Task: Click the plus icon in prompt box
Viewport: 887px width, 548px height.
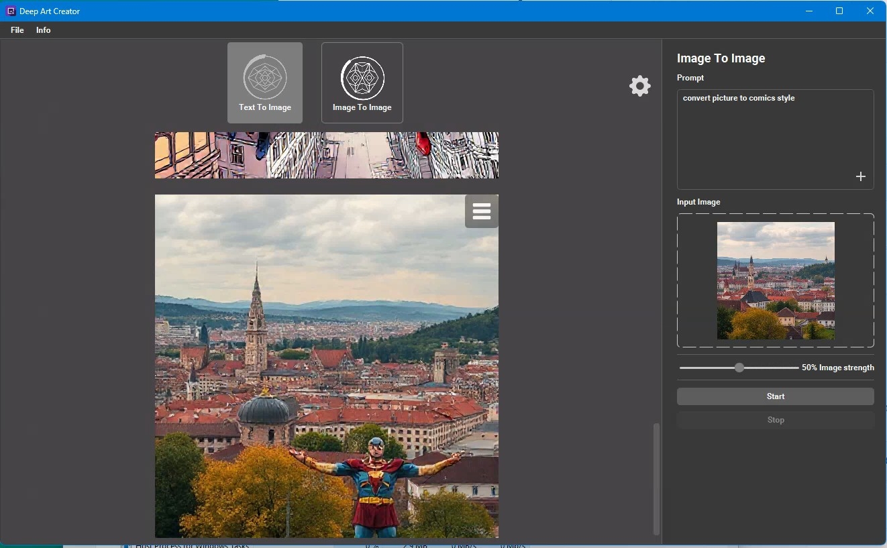Action: [x=860, y=176]
